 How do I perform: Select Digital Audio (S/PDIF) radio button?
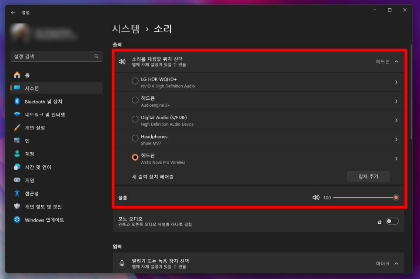point(135,119)
